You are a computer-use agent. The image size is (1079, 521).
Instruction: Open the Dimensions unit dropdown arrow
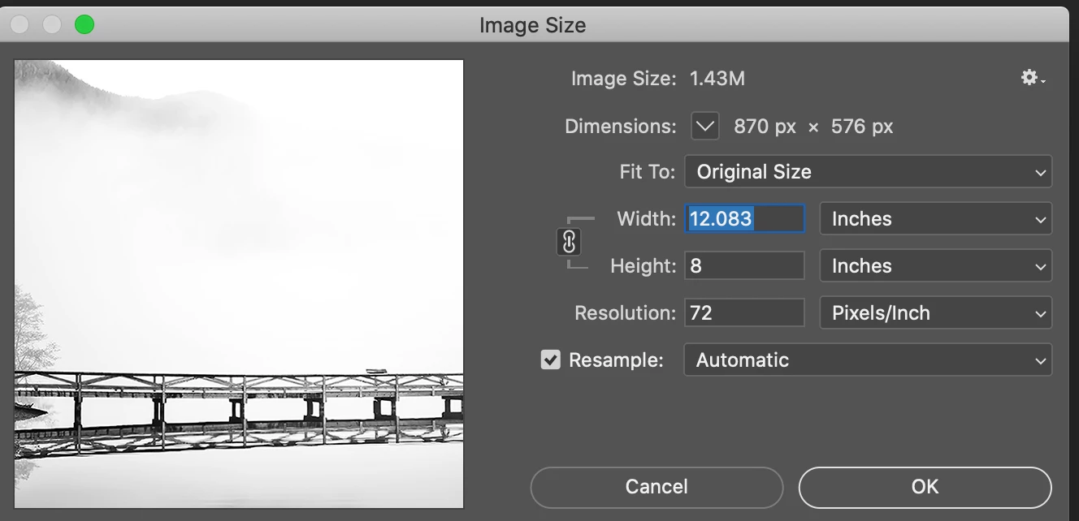tap(704, 127)
